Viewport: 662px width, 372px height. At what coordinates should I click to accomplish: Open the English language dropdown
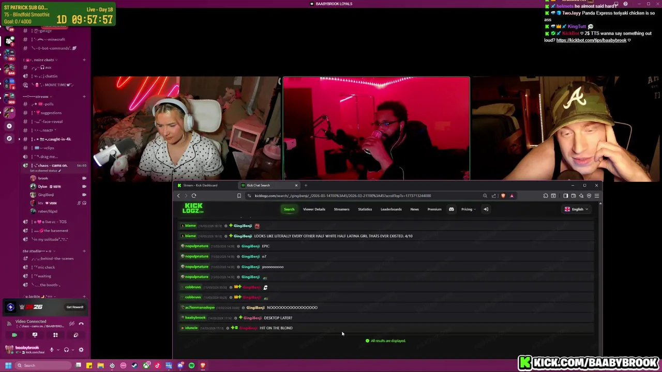pos(577,209)
